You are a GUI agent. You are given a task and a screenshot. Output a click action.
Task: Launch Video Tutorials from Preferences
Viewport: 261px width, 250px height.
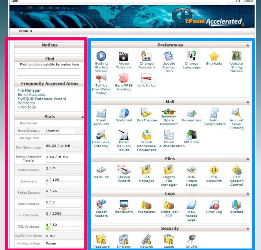(124, 56)
